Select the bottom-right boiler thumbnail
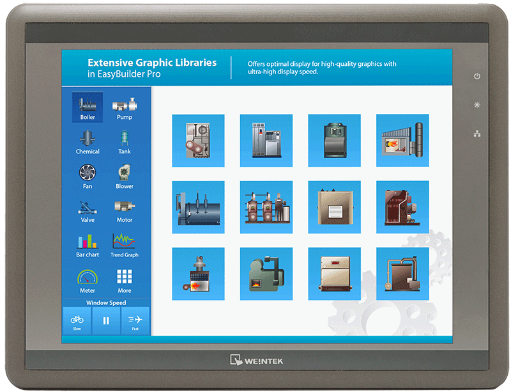 [402, 274]
